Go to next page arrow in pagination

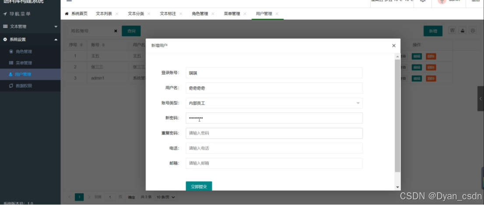(x=89, y=197)
